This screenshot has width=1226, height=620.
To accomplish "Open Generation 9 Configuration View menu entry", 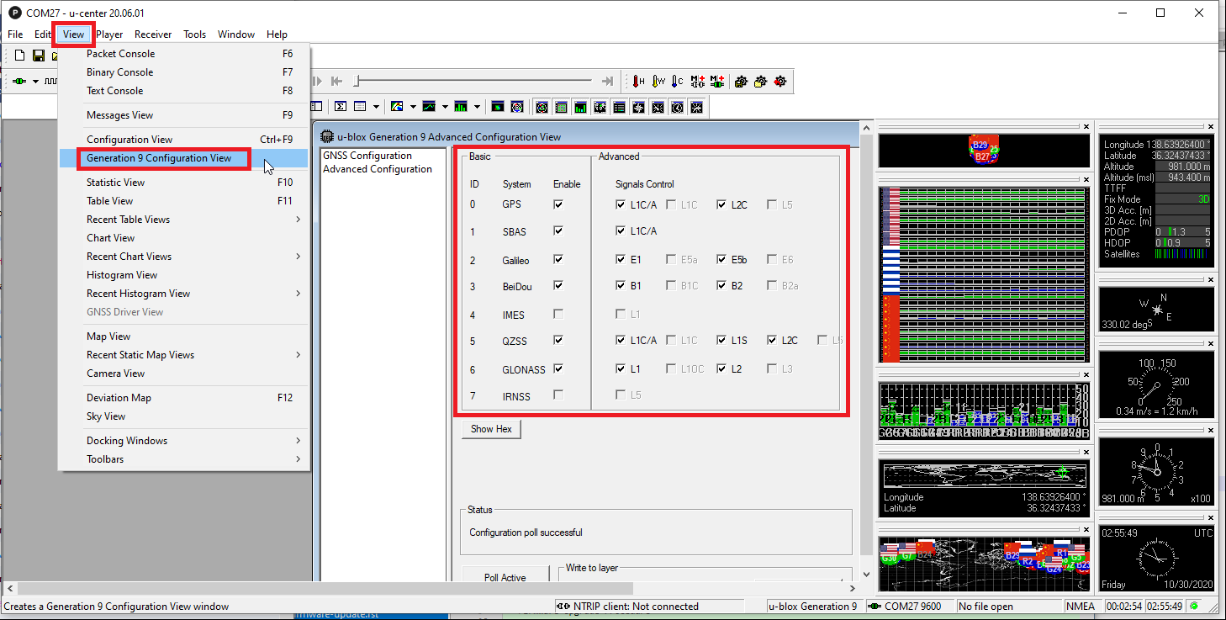I will click(x=159, y=158).
